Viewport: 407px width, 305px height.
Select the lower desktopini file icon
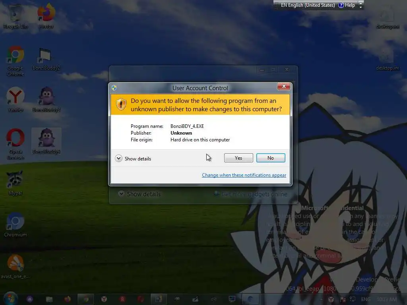[x=387, y=59]
